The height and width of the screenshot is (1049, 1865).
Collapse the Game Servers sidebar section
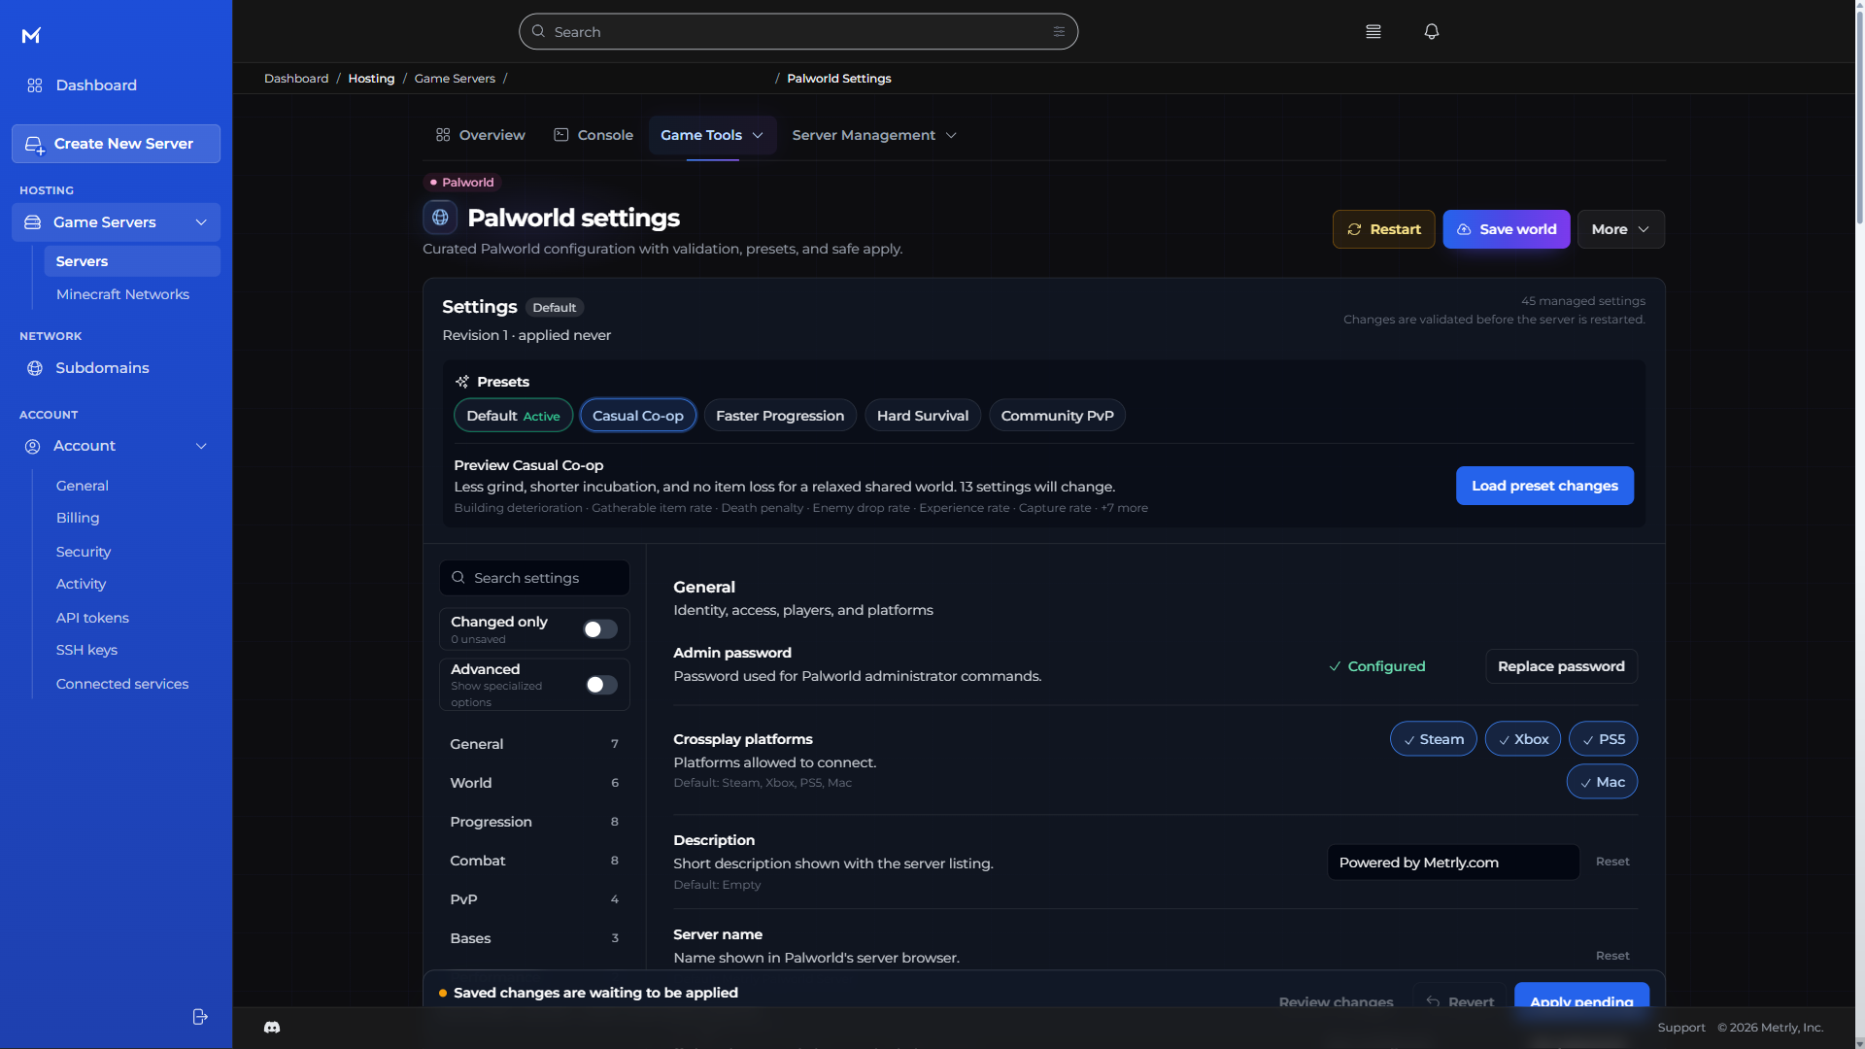pyautogui.click(x=201, y=222)
